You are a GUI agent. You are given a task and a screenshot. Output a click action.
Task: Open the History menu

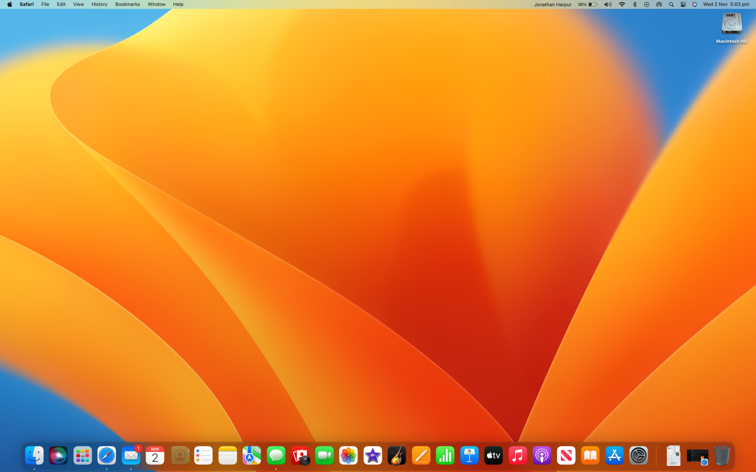[99, 5]
